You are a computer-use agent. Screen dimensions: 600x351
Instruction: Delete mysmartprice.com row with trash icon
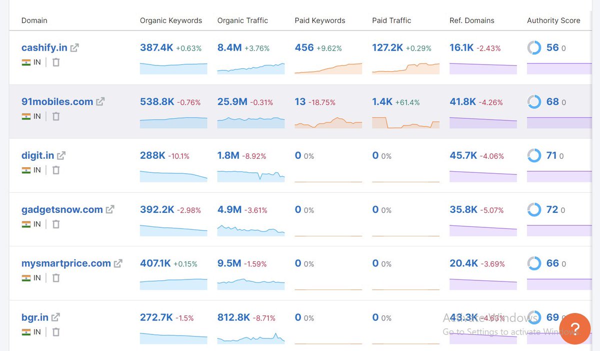pyautogui.click(x=56, y=278)
